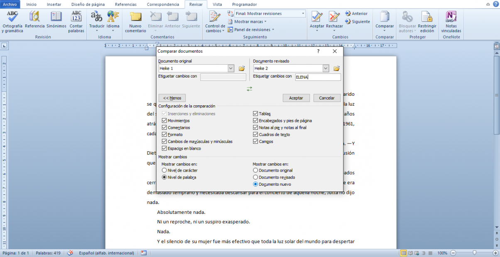
Task: Open the Final: Mostrar revisiones dropdown
Action: pos(303,13)
